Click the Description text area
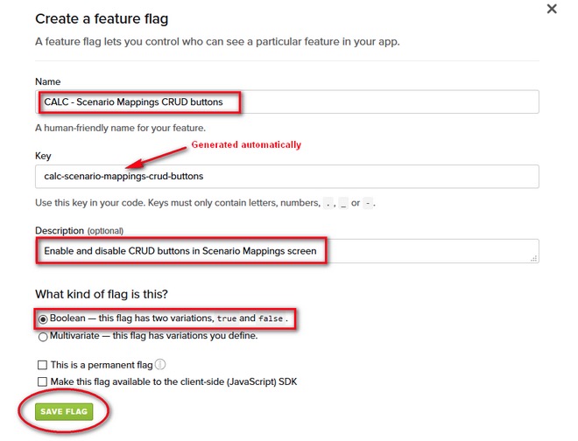 pos(286,251)
